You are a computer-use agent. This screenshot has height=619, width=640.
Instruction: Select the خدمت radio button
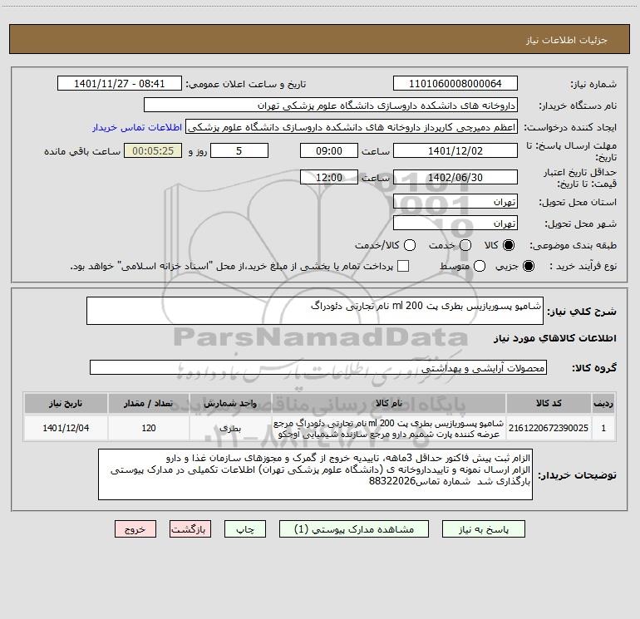coord(465,245)
